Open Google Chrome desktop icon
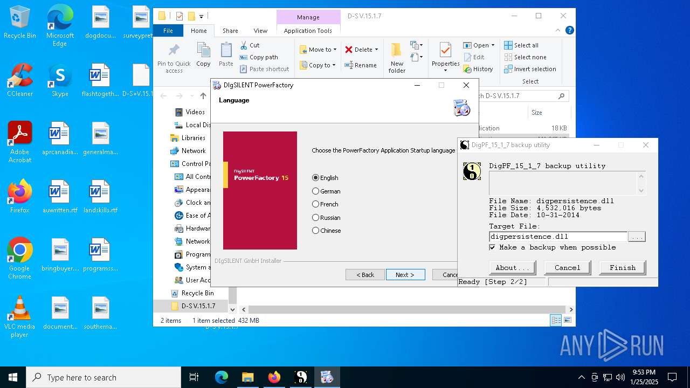Viewport: 690px width, 388px height. [20, 259]
